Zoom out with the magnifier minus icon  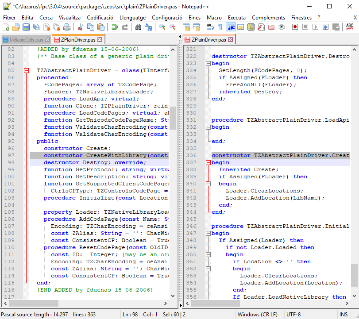pos(172,27)
